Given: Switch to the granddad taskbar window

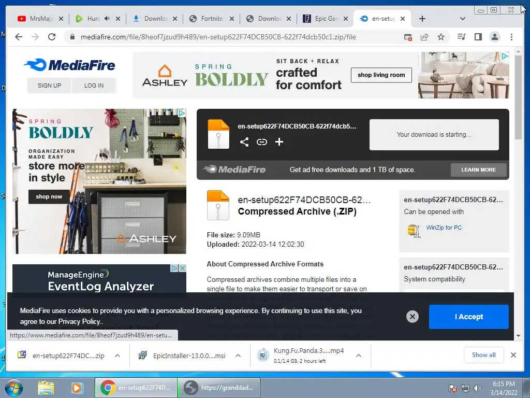Looking at the screenshot, I should (x=219, y=388).
